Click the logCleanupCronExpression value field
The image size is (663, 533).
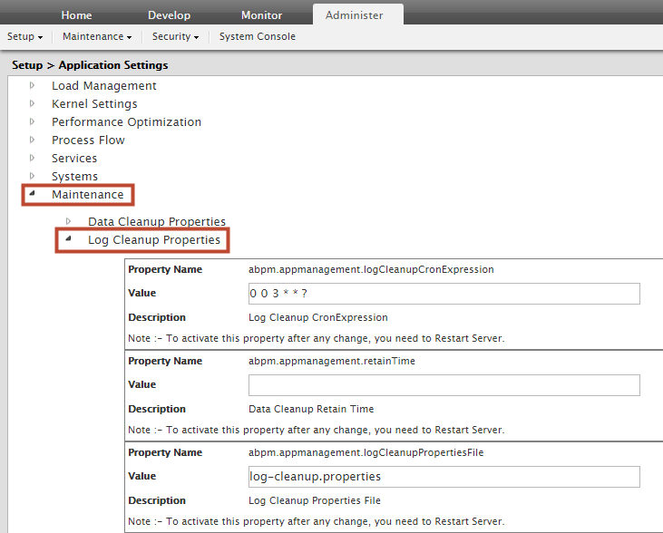coord(444,294)
